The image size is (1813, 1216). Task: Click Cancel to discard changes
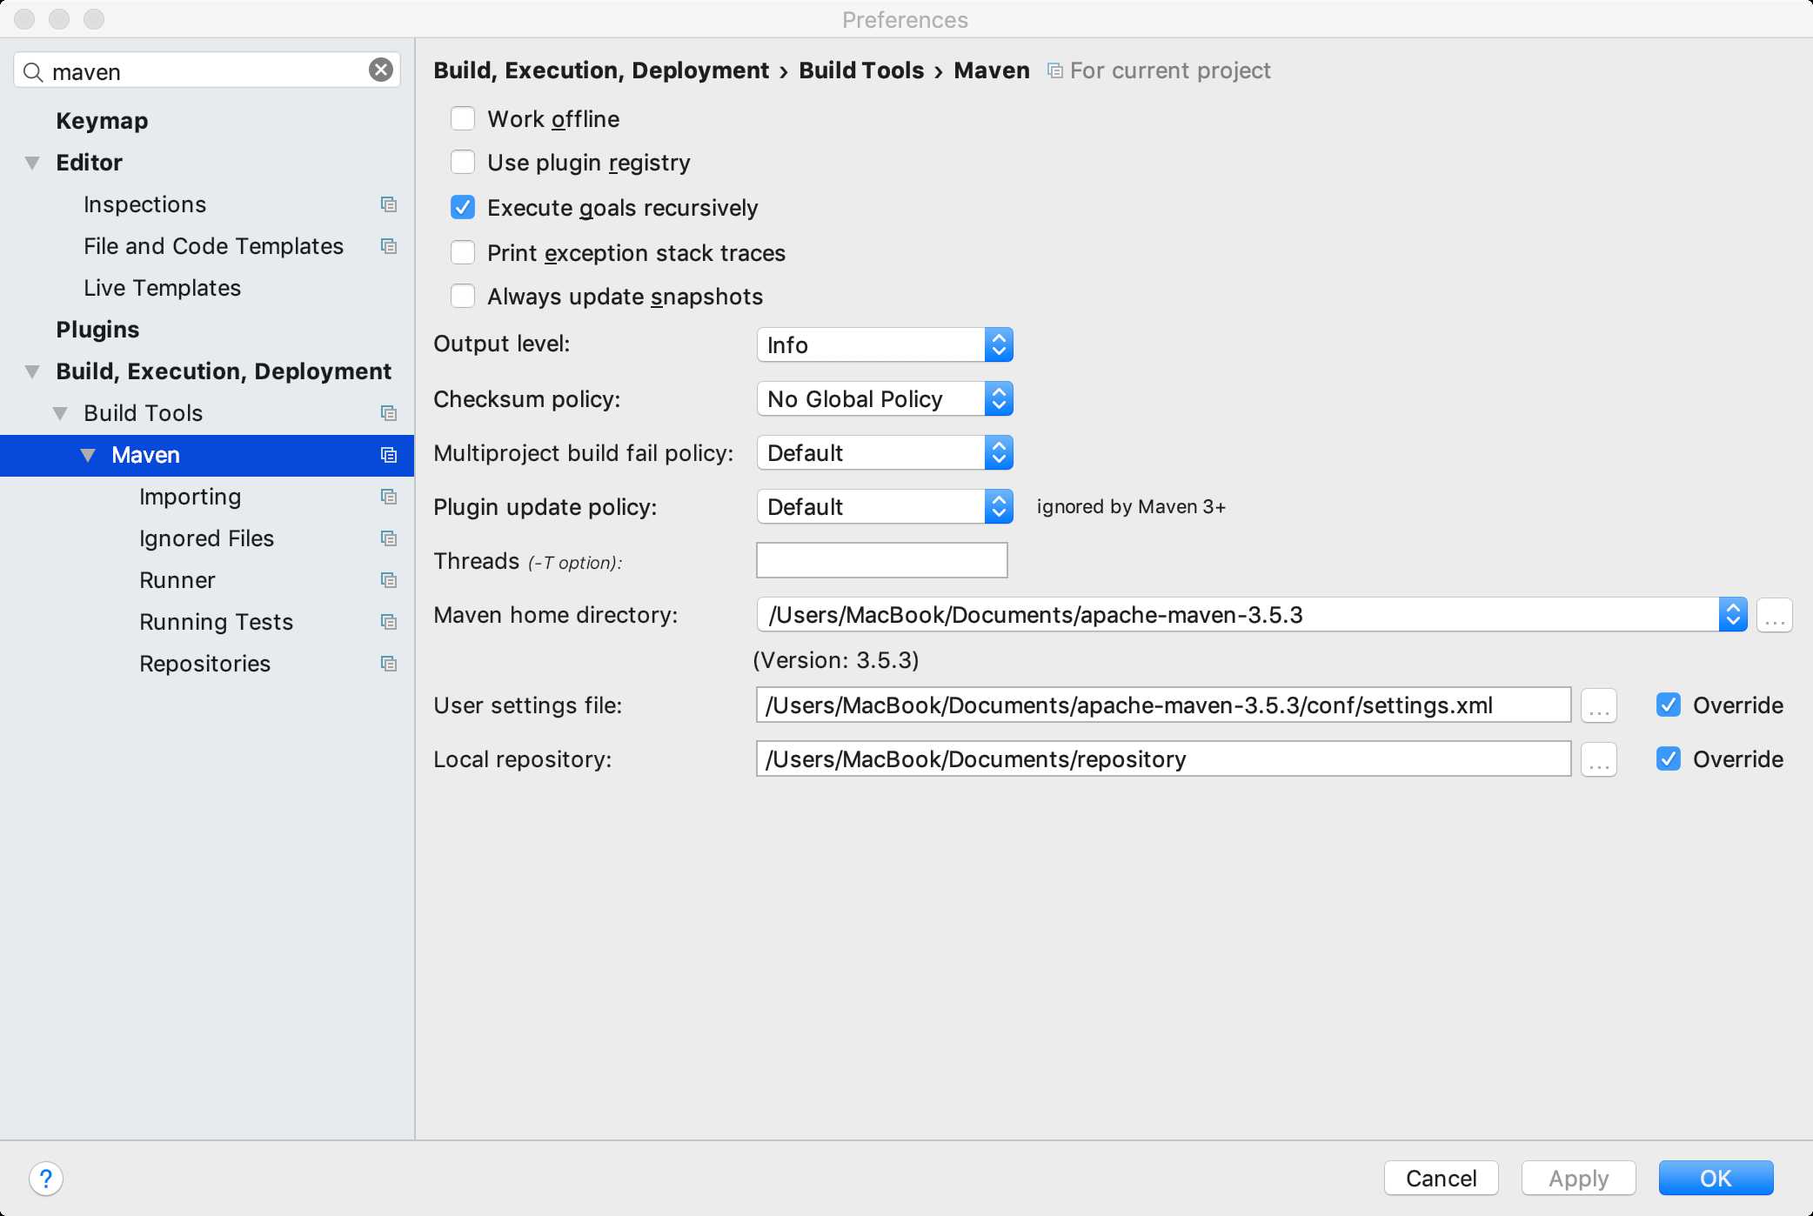click(1442, 1179)
